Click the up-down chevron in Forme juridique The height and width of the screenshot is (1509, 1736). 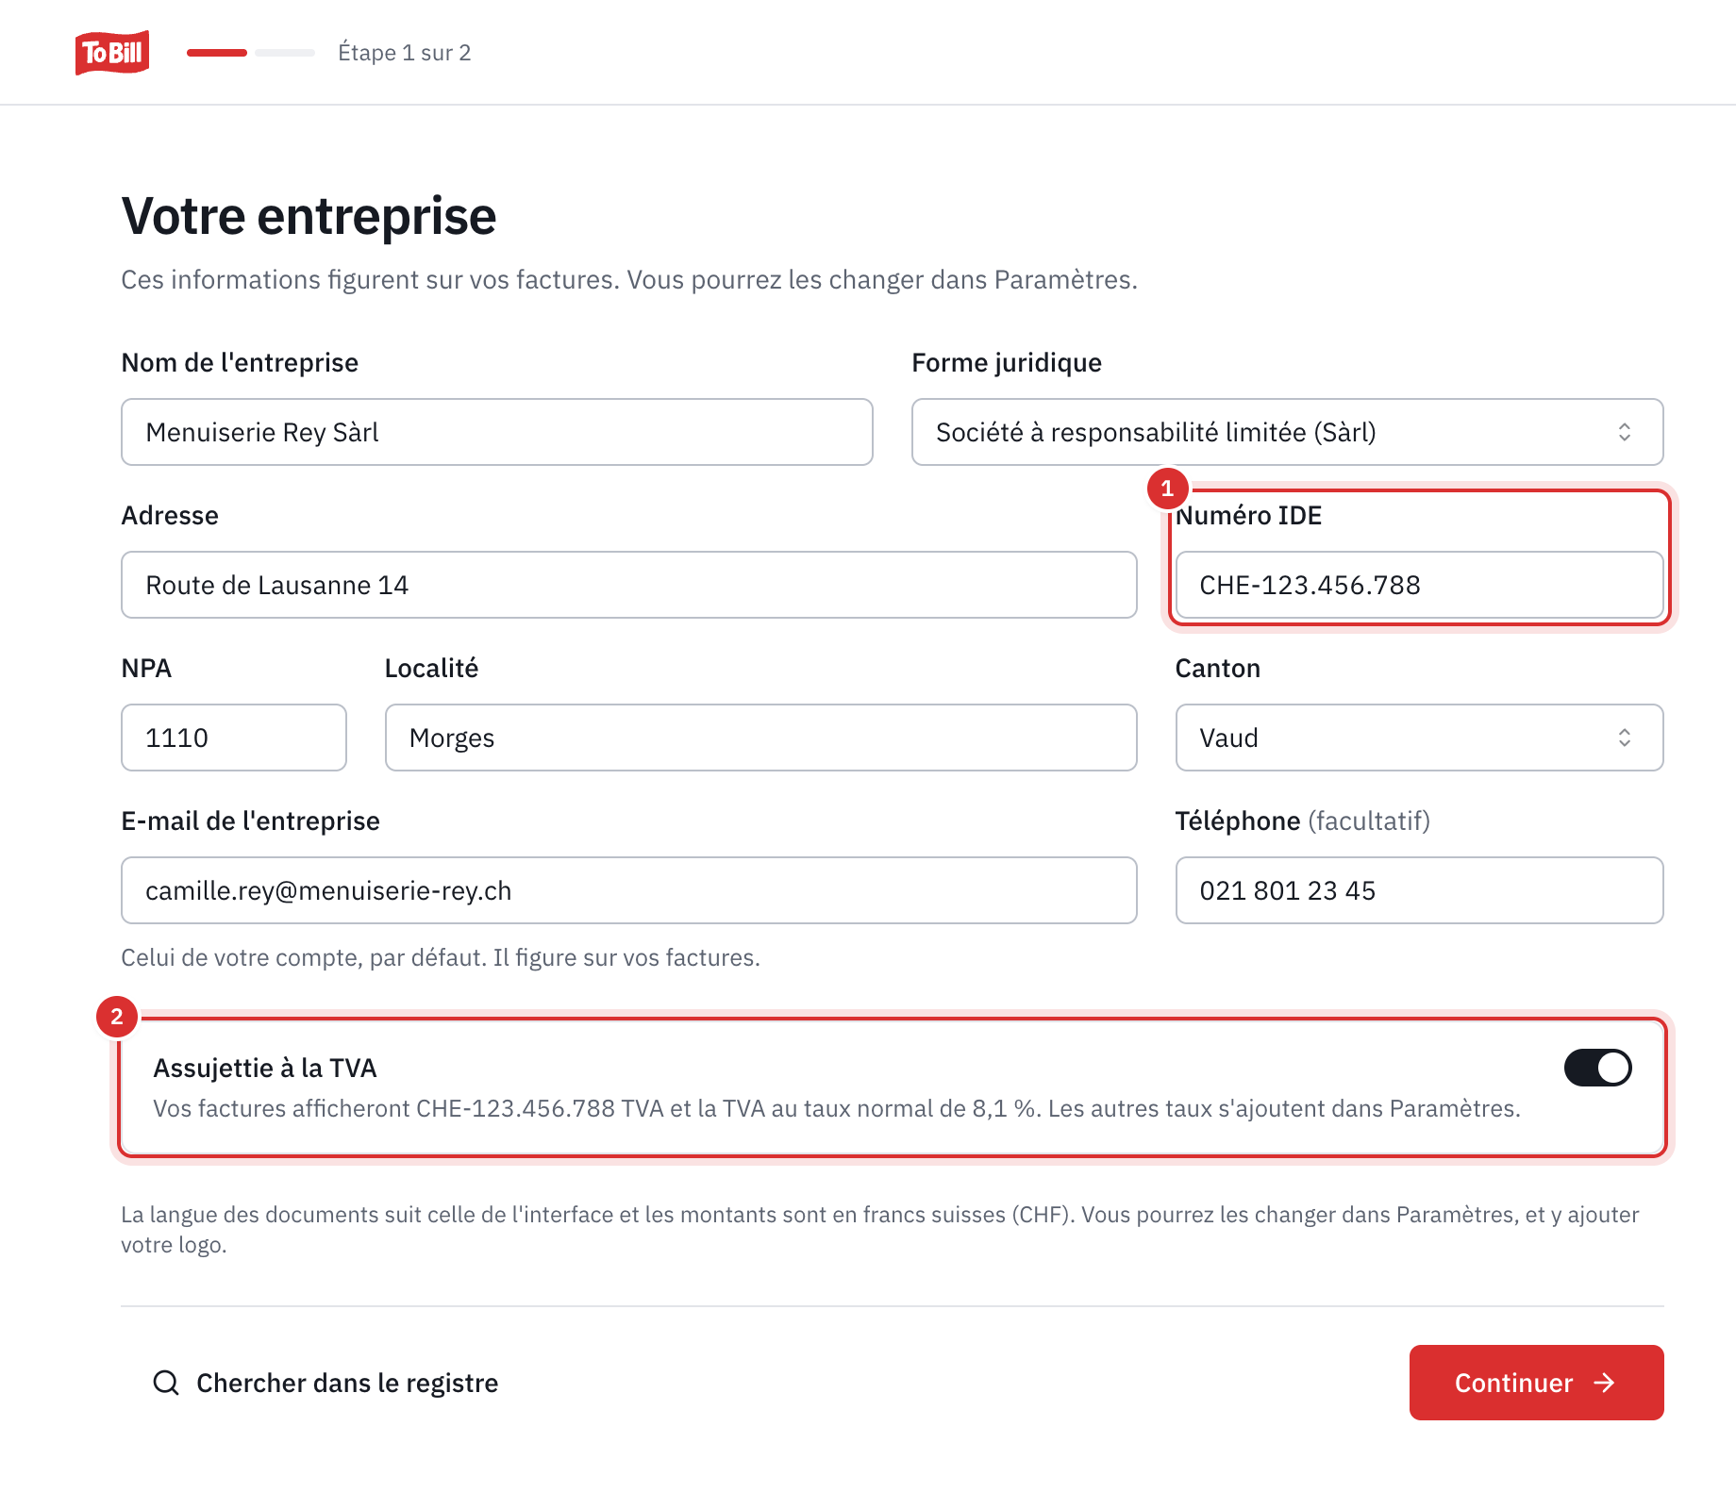point(1625,432)
